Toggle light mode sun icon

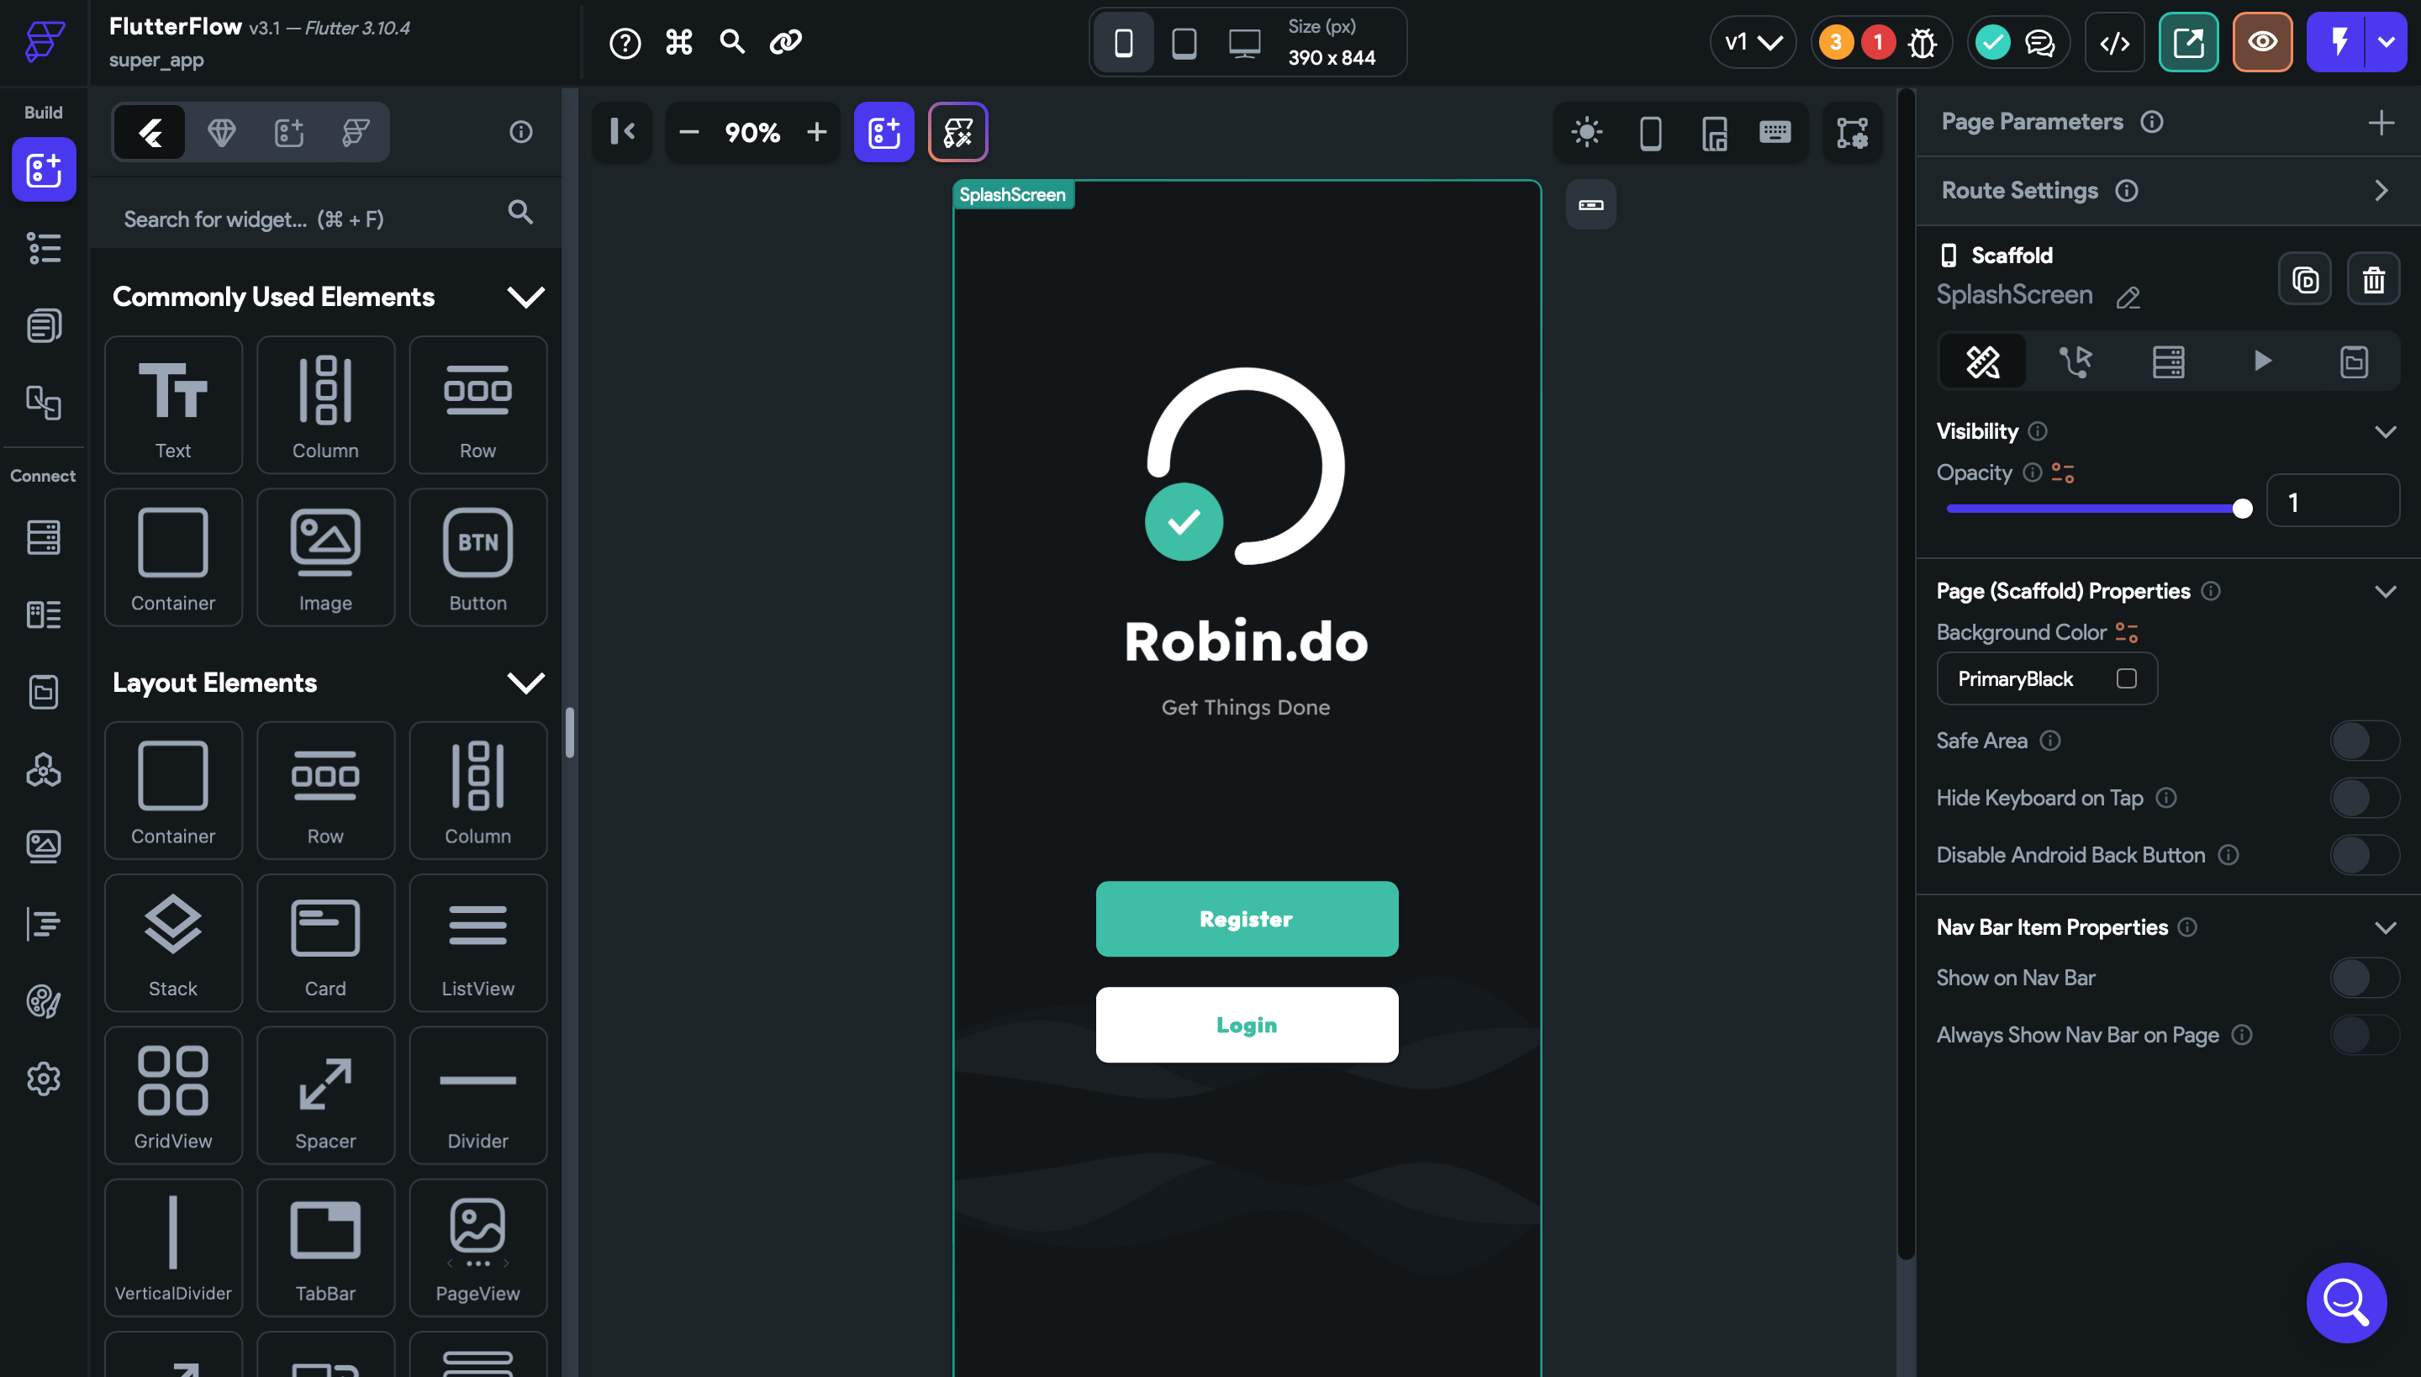(1586, 133)
